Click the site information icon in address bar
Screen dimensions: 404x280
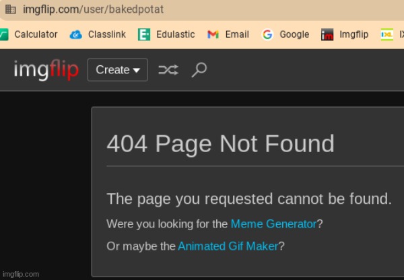click(9, 10)
